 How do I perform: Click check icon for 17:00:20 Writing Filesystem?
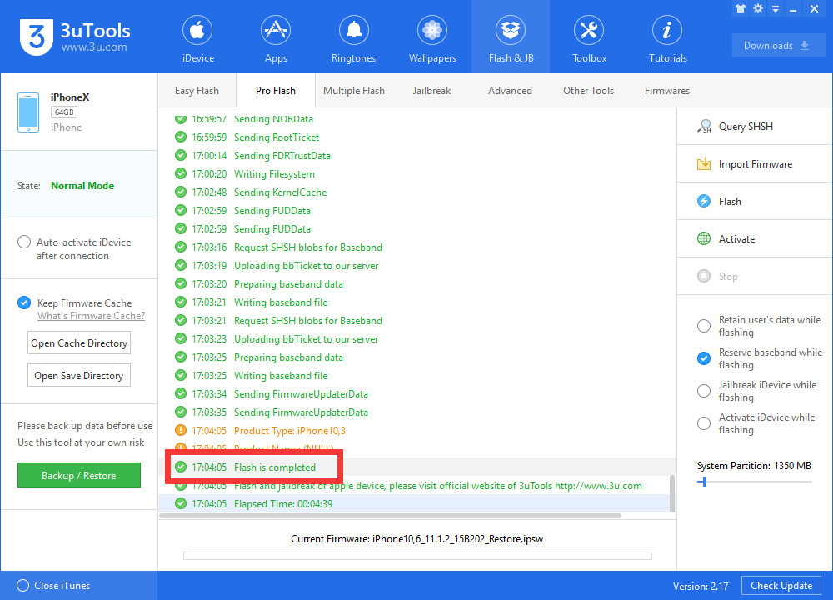pos(181,174)
